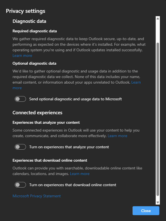This screenshot has width=166, height=221.
Task: Click scrollbar track above the thumb
Action: pos(158,31)
